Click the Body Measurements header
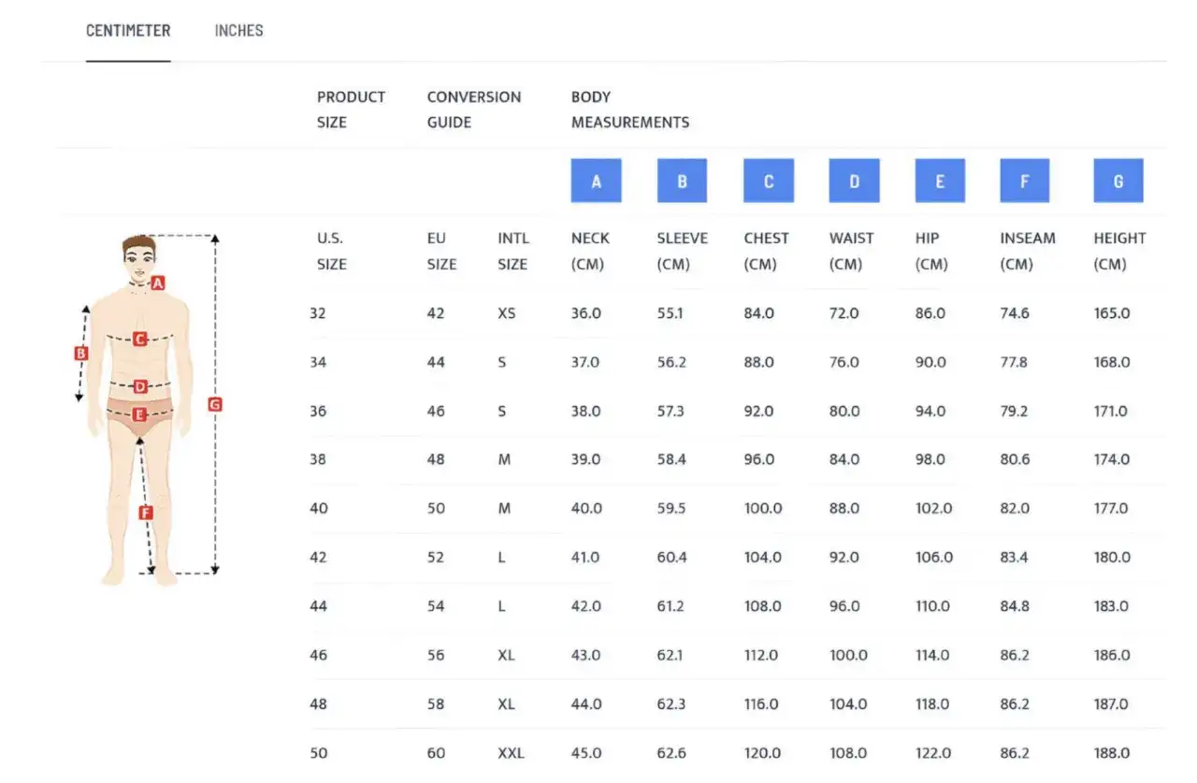The image size is (1197, 783). coord(630,109)
